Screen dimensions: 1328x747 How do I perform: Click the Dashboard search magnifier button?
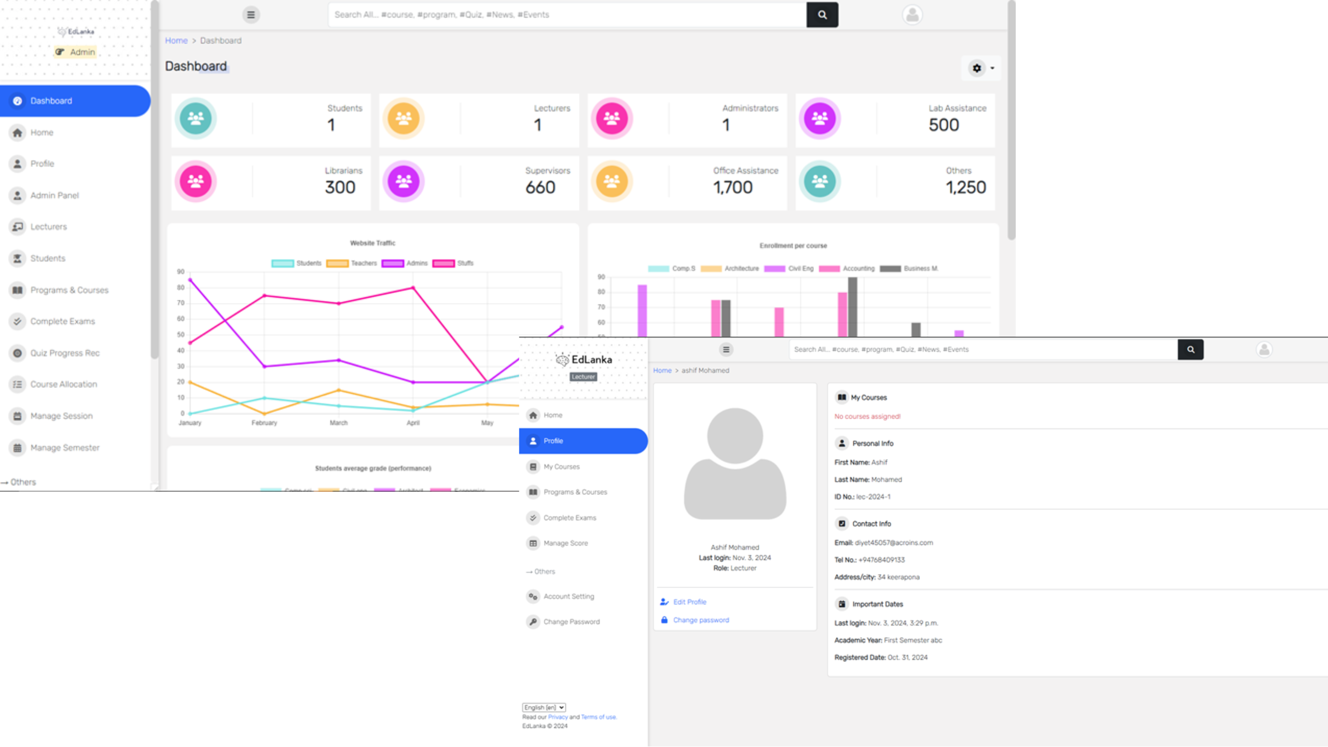point(822,15)
